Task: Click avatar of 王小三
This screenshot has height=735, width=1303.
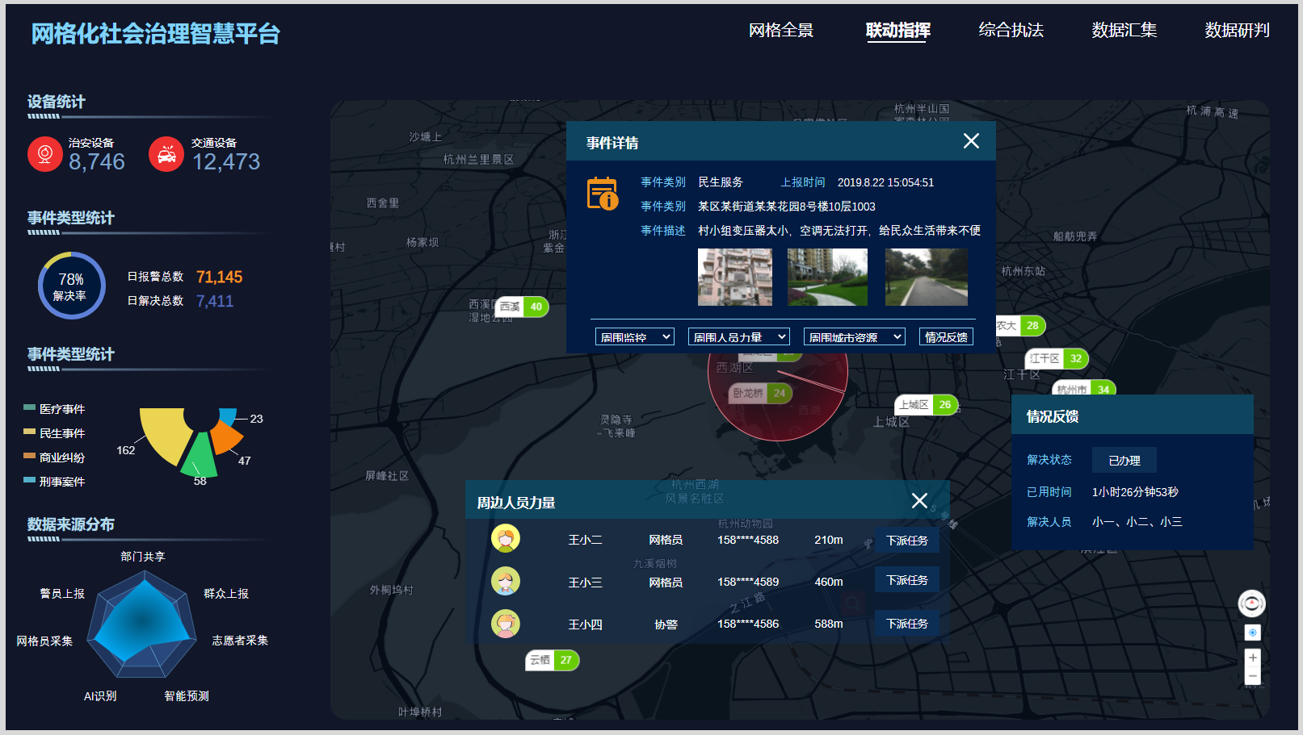Action: 506,581
